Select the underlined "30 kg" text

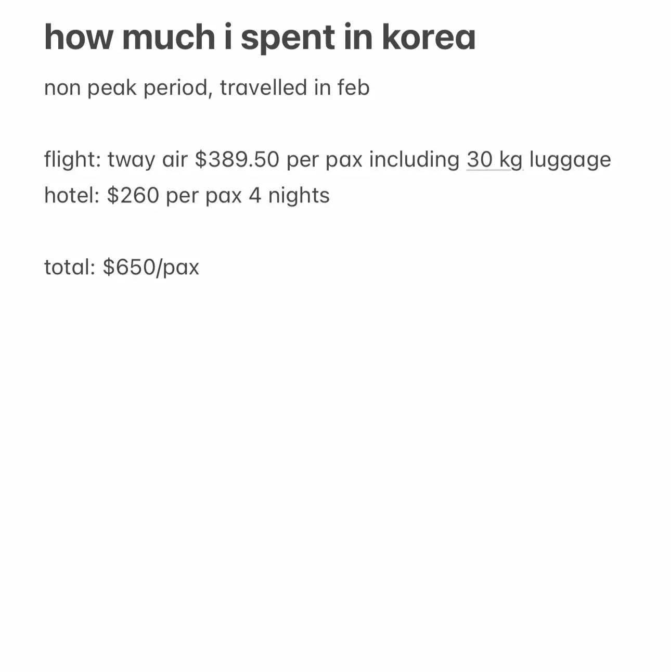pos(494,159)
